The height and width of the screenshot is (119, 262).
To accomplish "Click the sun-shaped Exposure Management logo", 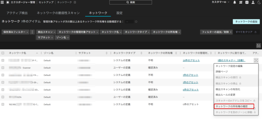I will point(8,3).
